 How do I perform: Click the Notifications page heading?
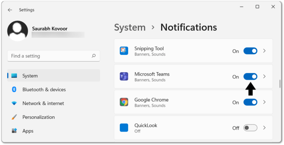pos(188,27)
